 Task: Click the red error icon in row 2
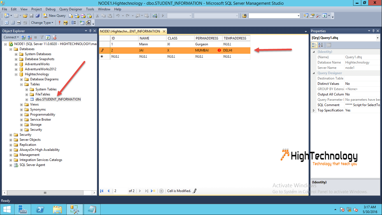219,50
